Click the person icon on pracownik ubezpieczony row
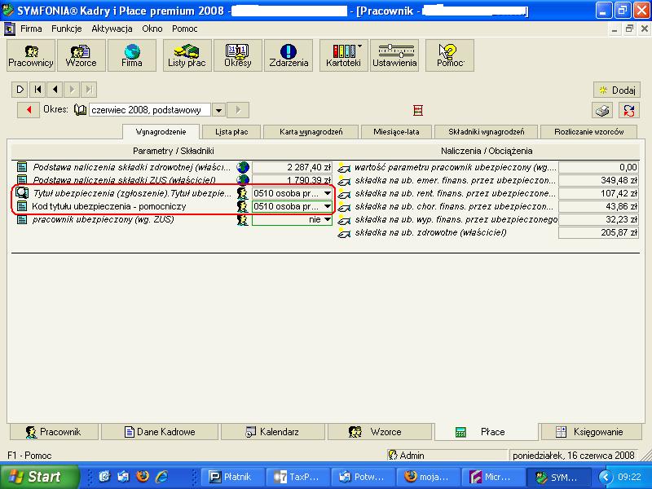Viewport: 652px width, 489px height. pyautogui.click(x=242, y=219)
